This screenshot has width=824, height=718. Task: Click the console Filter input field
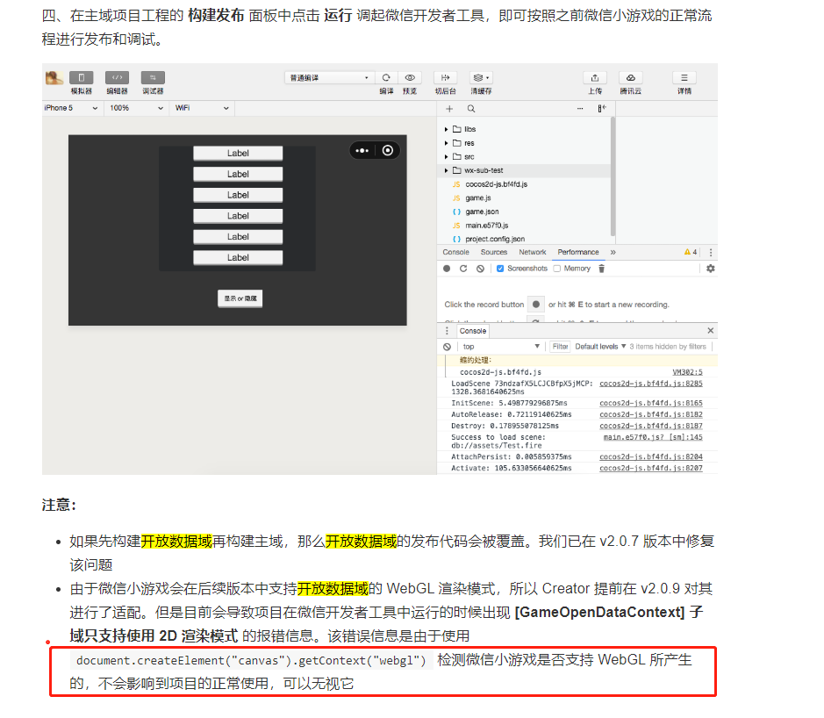pos(560,347)
